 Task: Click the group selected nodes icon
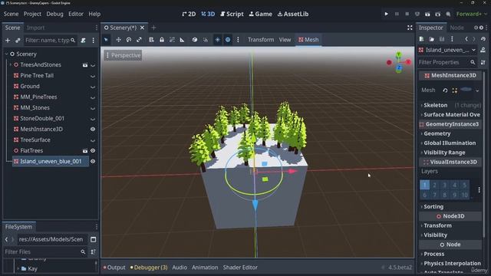(x=172, y=40)
